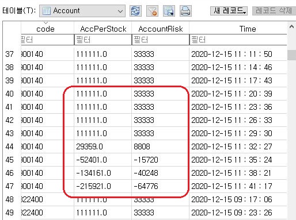The width and height of the screenshot is (296, 220).
Task: Click Time cell 2020-12-15 11:38:21
Action: pos(238,173)
